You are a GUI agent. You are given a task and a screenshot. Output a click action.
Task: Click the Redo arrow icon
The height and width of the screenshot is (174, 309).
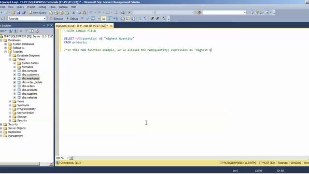(x=99, y=13)
